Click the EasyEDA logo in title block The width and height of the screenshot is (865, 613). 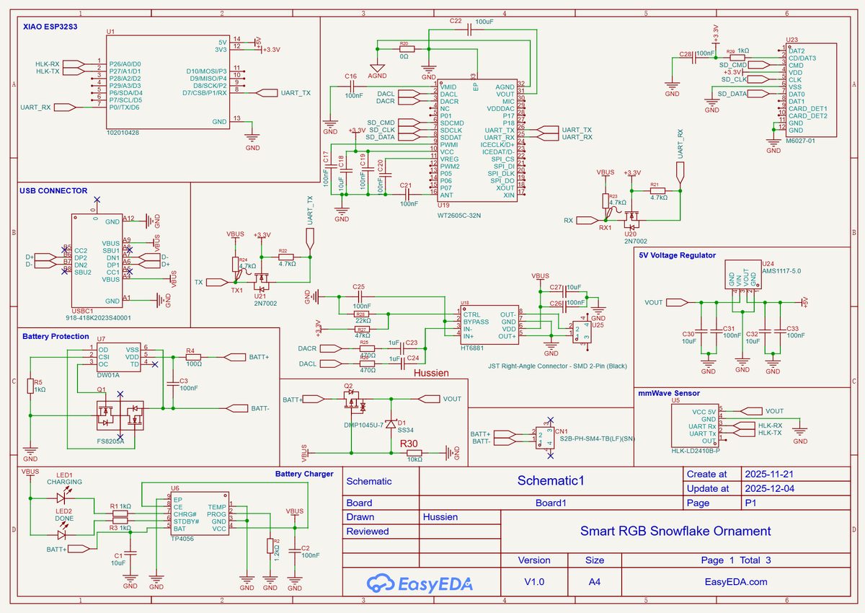click(x=419, y=583)
